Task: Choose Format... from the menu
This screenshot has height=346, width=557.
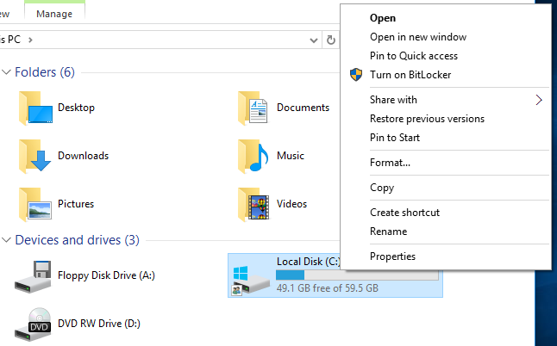Action: coord(390,163)
